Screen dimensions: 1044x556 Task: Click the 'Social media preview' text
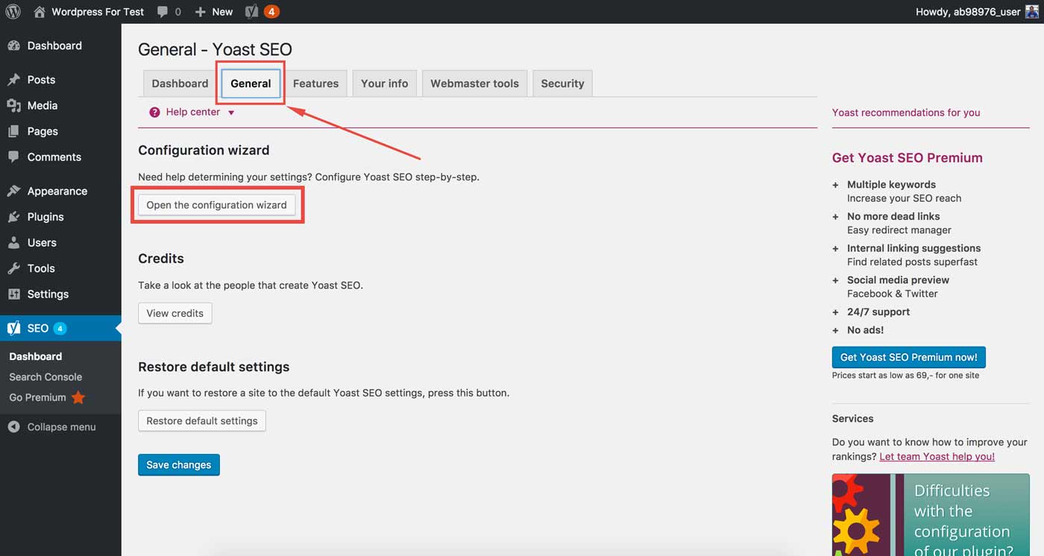coord(898,280)
